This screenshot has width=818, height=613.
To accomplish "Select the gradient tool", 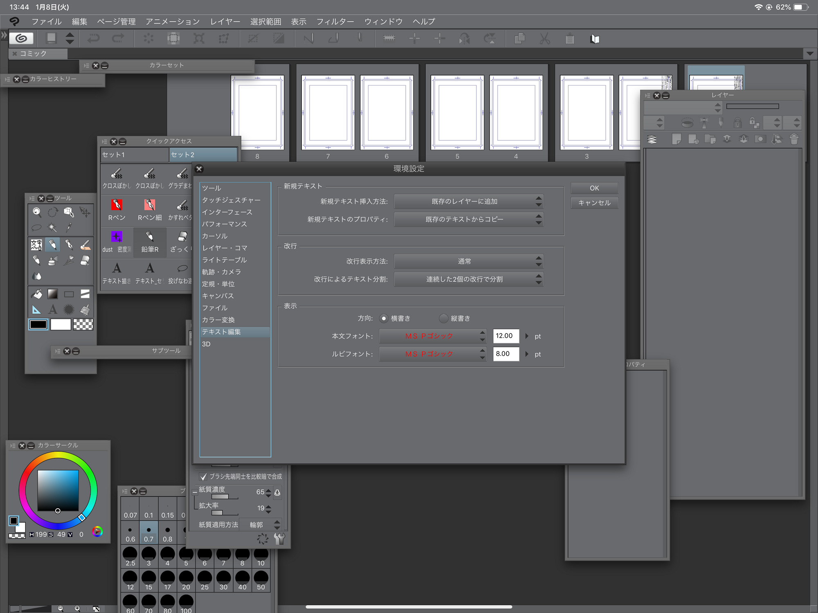I will coord(53,294).
